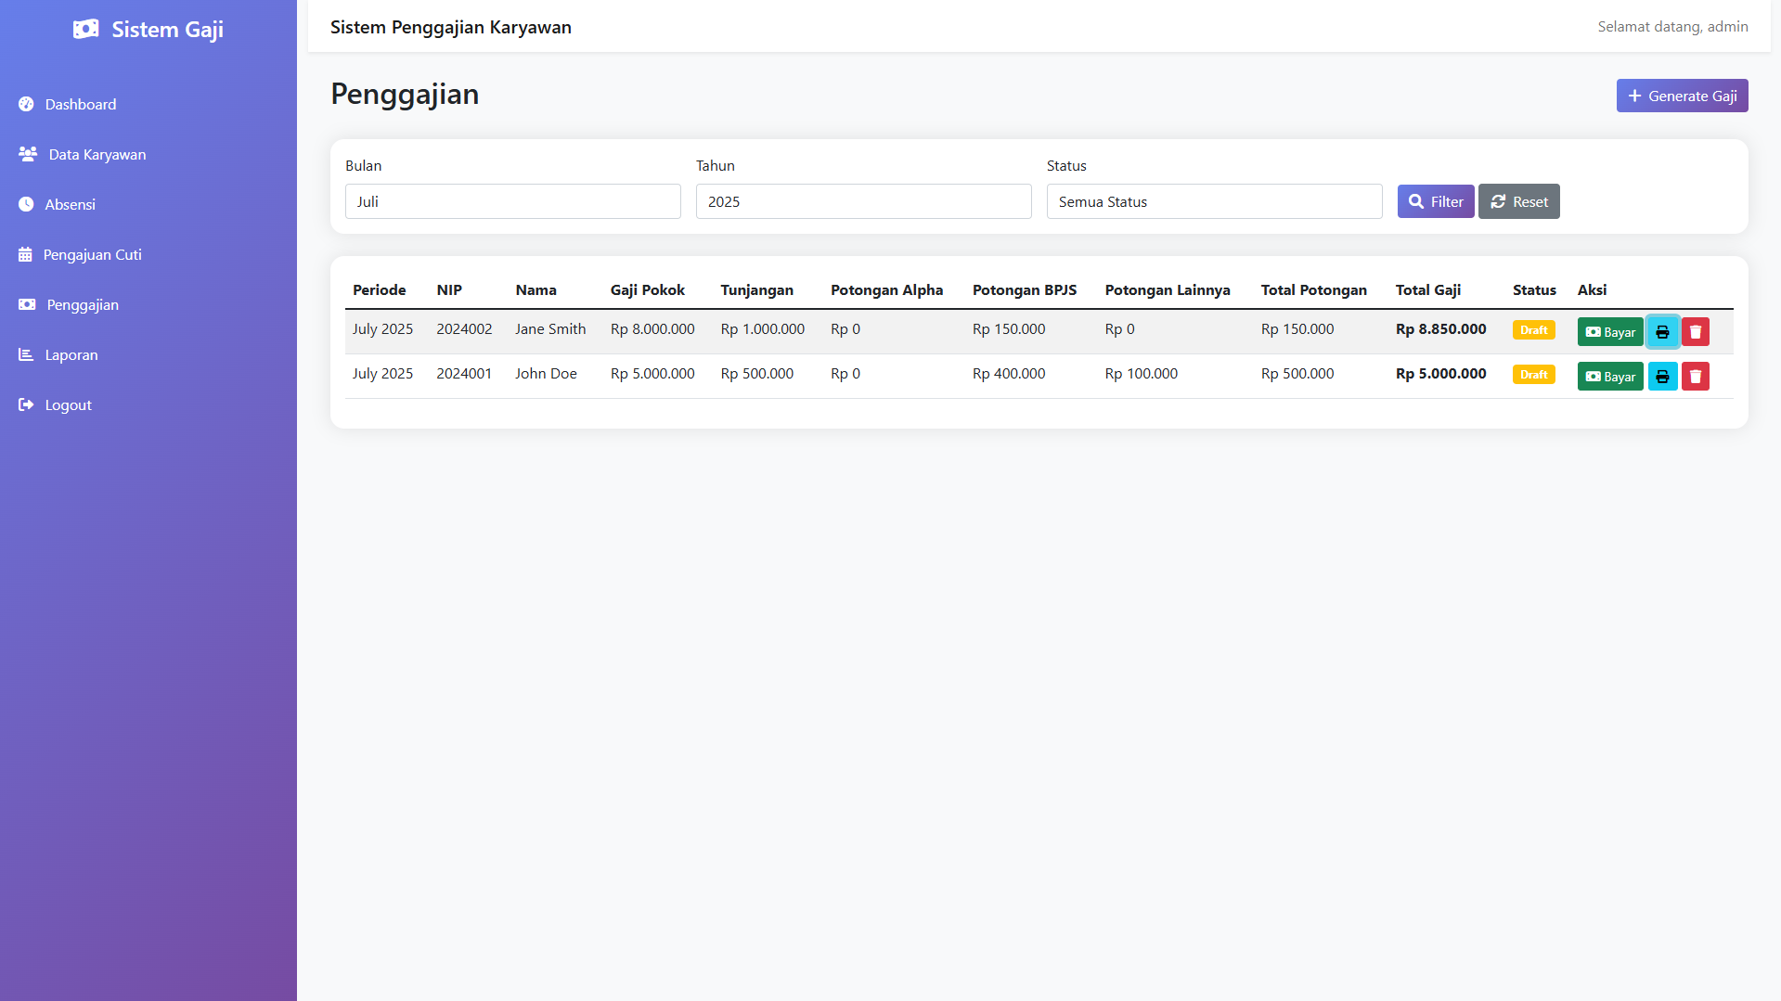Expand the Semua Status dropdown
This screenshot has width=1781, height=1001.
(x=1214, y=202)
